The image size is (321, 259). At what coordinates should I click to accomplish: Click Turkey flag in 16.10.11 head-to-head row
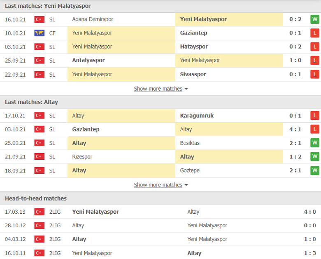click(40, 253)
